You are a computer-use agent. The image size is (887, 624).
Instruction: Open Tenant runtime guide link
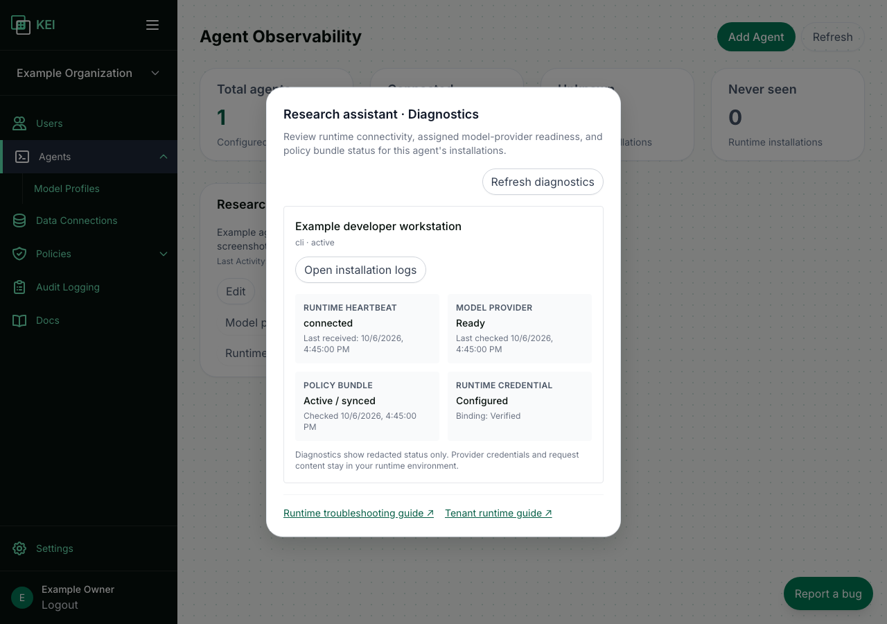498,513
